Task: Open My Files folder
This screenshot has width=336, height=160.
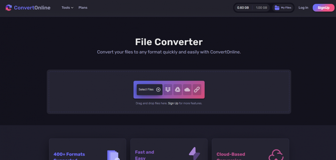Action: [283, 8]
